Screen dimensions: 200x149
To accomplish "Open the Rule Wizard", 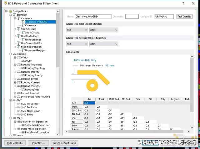I will (15, 143).
